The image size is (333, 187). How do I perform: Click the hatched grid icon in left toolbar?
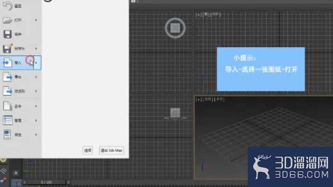3,171
